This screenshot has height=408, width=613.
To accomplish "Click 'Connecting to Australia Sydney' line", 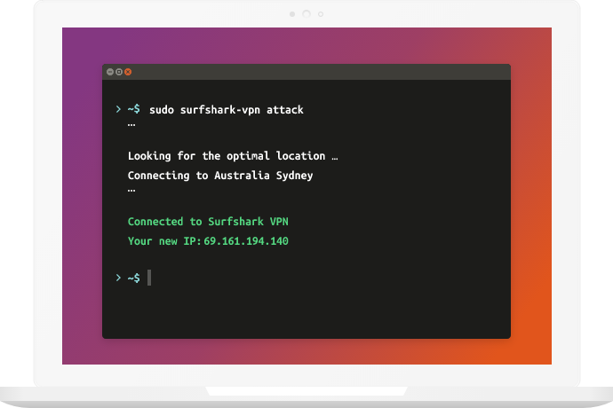I will tap(220, 176).
